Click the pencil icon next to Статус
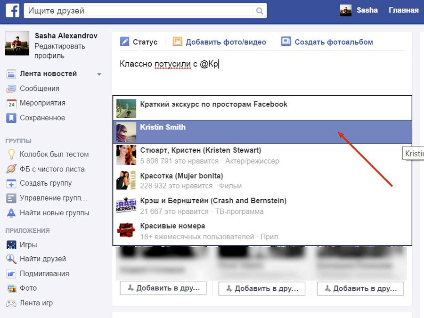 tap(124, 41)
